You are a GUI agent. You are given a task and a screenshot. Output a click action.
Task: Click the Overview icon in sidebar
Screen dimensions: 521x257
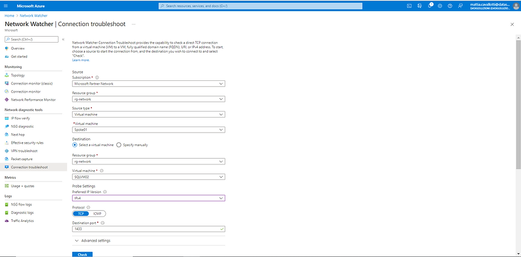(6, 48)
